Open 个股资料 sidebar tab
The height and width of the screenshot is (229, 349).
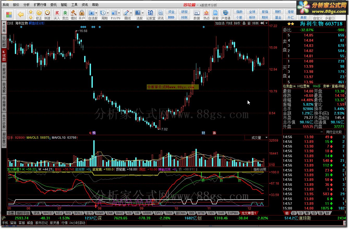pyautogui.click(x=4, y=71)
